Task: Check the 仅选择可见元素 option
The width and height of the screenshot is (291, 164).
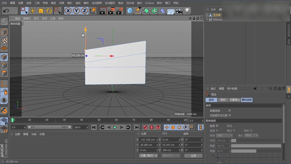Action: click(x=230, y=115)
